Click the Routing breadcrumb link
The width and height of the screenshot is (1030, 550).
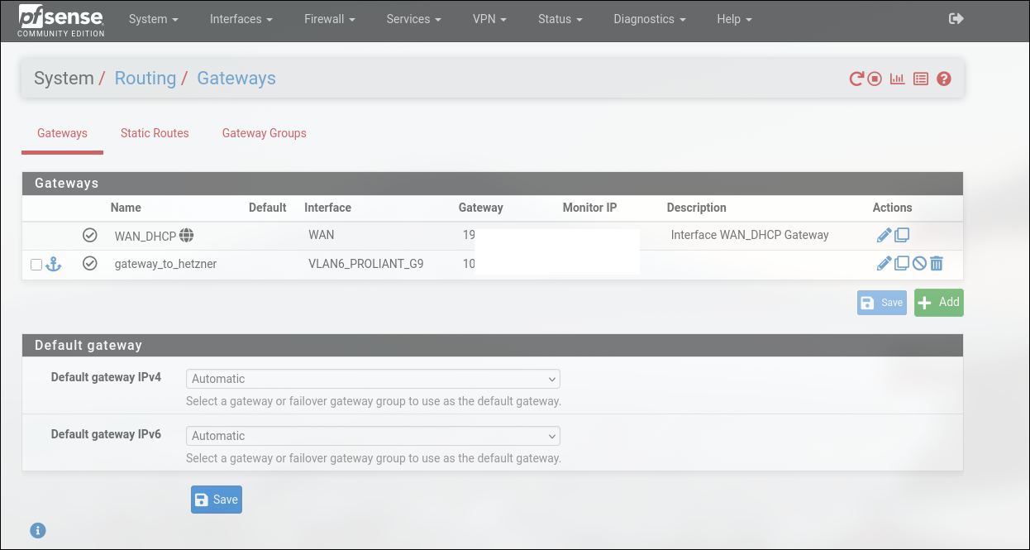click(145, 79)
